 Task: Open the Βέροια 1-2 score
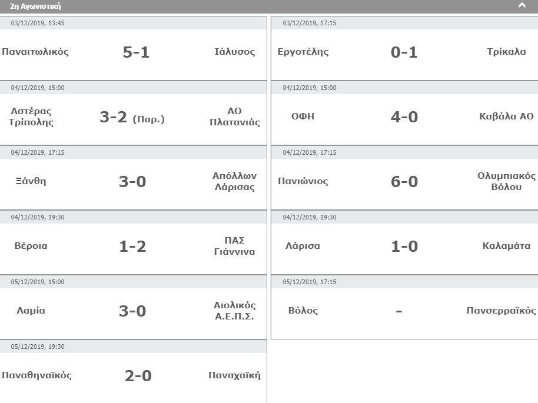click(x=132, y=247)
